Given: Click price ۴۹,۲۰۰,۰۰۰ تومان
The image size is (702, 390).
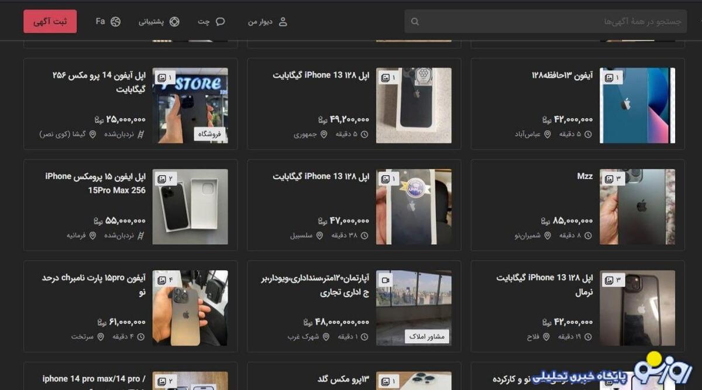Looking at the screenshot, I should click(343, 119).
